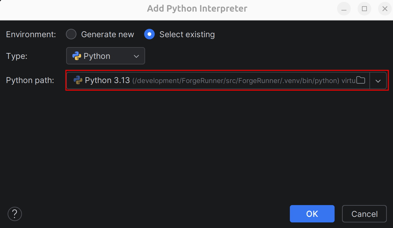The image size is (393, 228).
Task: Click the "Python 3.13" interpreter name
Action: [x=107, y=81]
